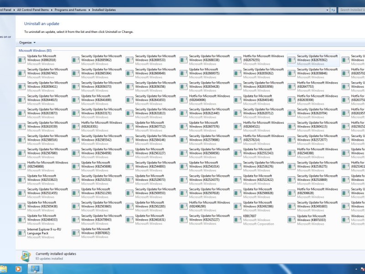Expand arrow after All Control Panel Items

pos(52,10)
